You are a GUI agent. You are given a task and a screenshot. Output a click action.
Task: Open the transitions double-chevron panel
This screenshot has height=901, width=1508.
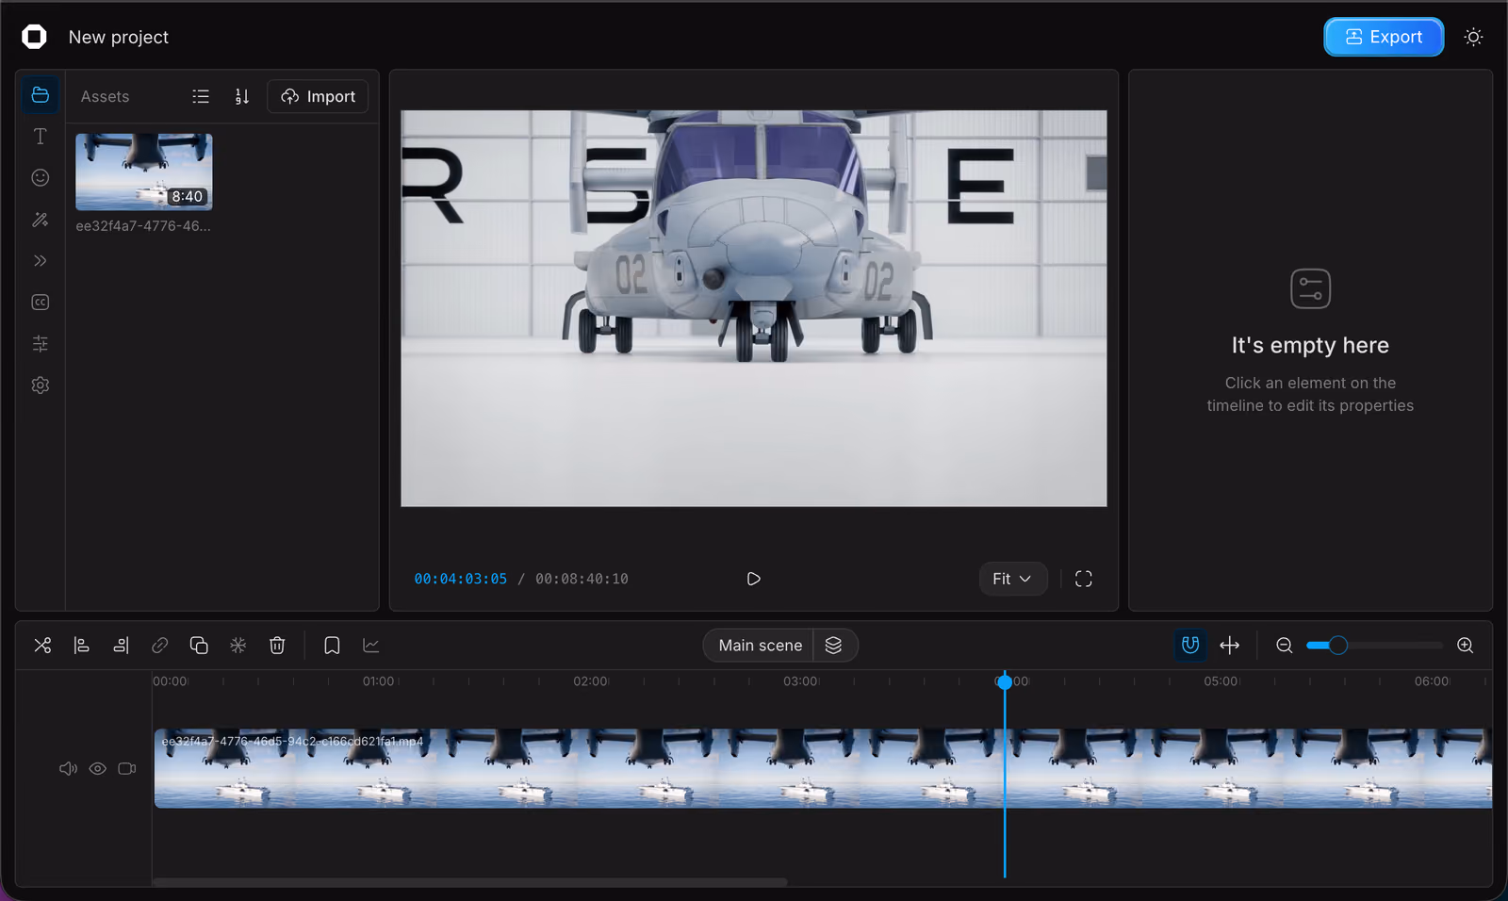(40, 261)
